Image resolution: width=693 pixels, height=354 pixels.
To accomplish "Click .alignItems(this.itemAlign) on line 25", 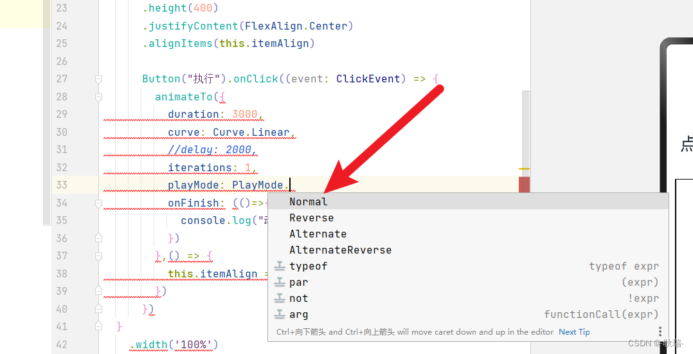I will click(x=228, y=43).
